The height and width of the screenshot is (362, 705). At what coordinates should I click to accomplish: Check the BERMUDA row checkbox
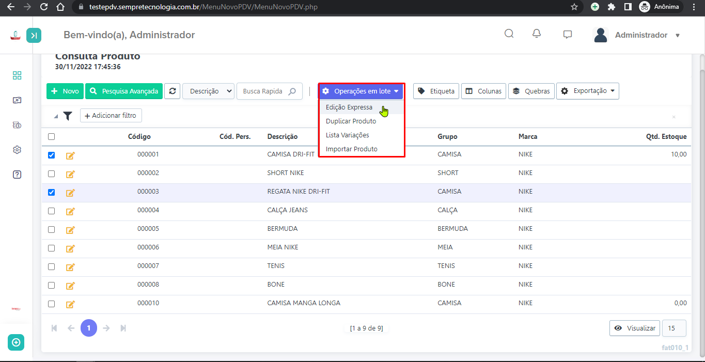coord(51,229)
